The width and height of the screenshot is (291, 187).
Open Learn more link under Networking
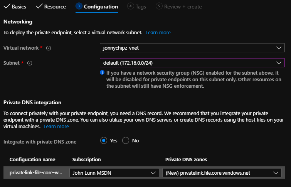click(158, 33)
